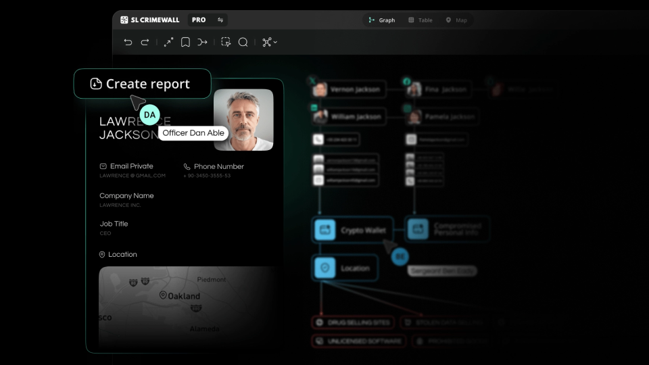Open Lawrence Jackson's profile photo

pos(243,120)
